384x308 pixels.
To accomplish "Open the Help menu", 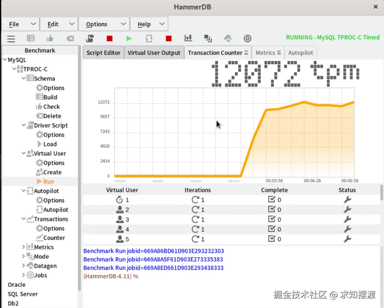I will 149,24.
